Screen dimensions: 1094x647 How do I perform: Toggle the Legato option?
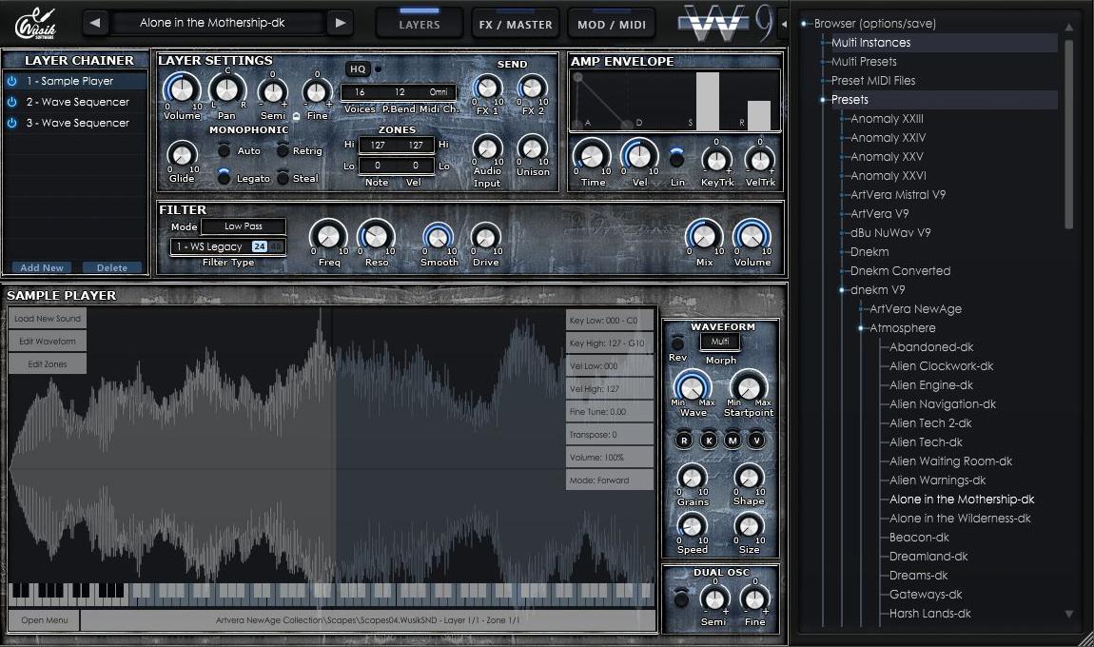224,177
